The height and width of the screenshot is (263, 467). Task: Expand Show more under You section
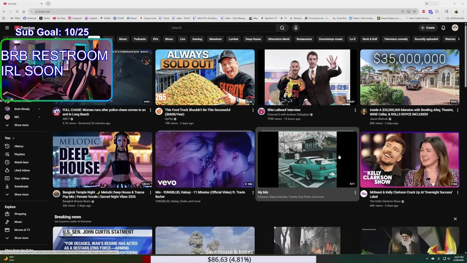(x=22, y=194)
